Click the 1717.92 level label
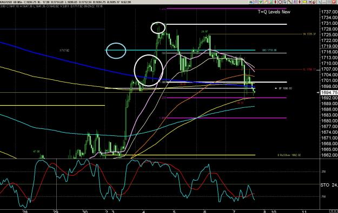This screenshot has width=338, height=213. [x=64, y=51]
